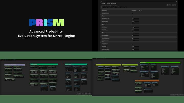
Task: Select the bright green comment header in right blueprint
Action: 160,63
